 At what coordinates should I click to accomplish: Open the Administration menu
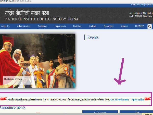click(23, 26)
